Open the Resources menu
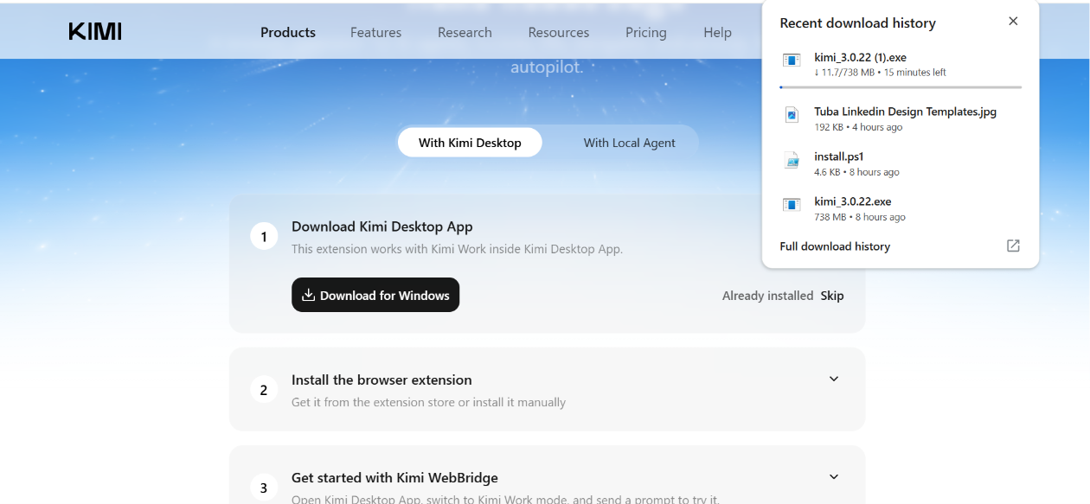1090x504 pixels. (x=559, y=32)
